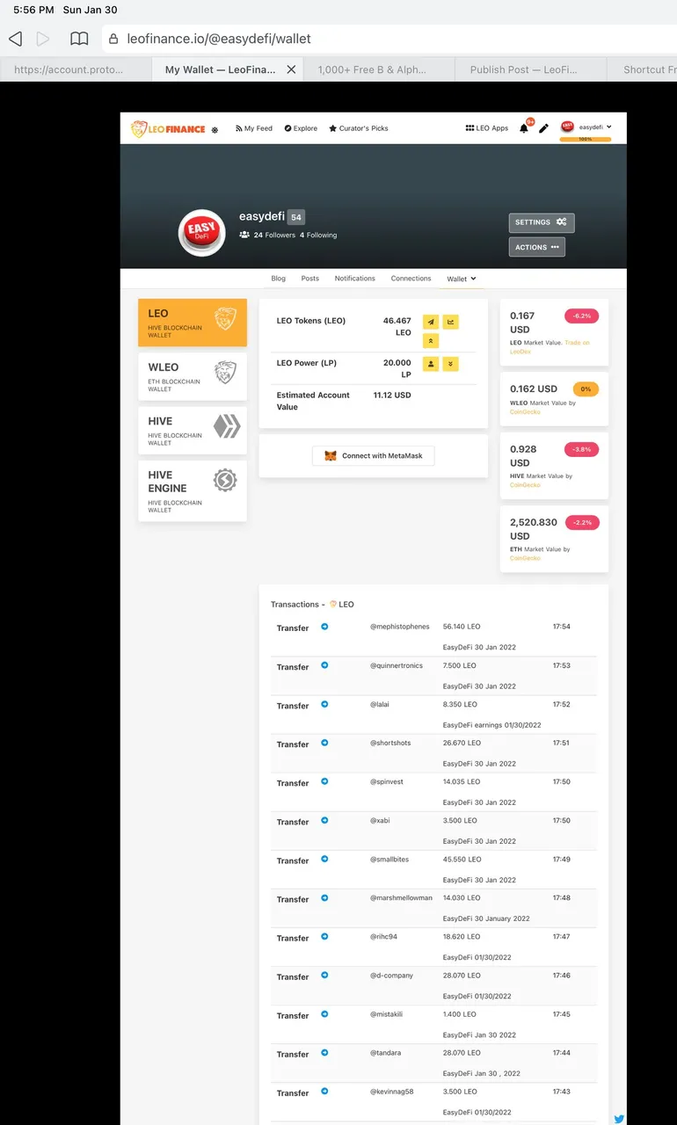Open Curator's Picks
The width and height of the screenshot is (677, 1125).
point(359,128)
